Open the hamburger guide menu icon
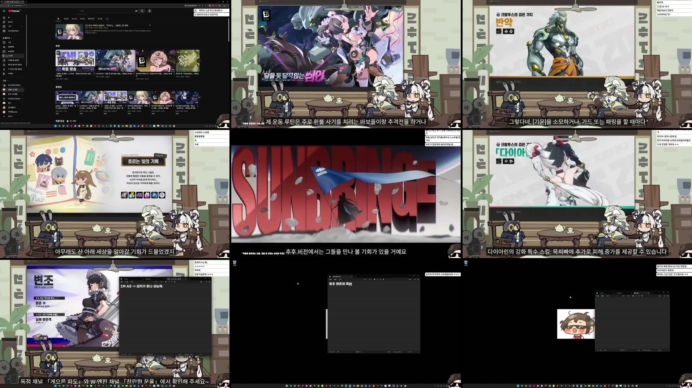This screenshot has height=388, width=692. coord(4,10)
